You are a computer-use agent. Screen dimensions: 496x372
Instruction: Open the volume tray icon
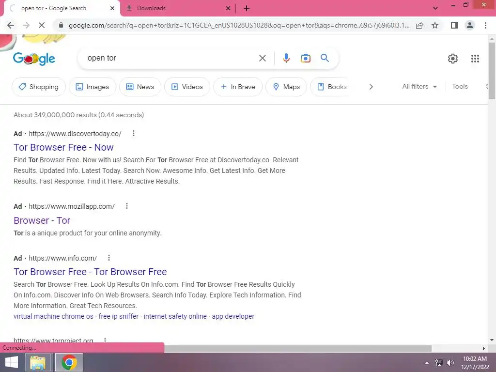[450, 362]
